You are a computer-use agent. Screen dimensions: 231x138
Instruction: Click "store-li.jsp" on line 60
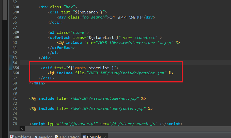pyautogui.click(x=157, y=43)
